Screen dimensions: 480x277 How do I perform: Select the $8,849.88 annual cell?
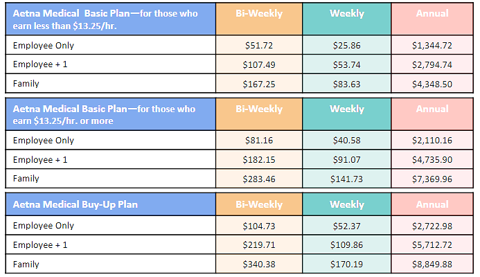(x=432, y=264)
